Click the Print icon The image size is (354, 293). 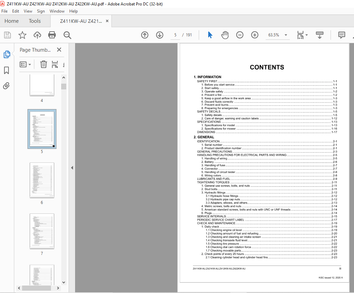51,35
